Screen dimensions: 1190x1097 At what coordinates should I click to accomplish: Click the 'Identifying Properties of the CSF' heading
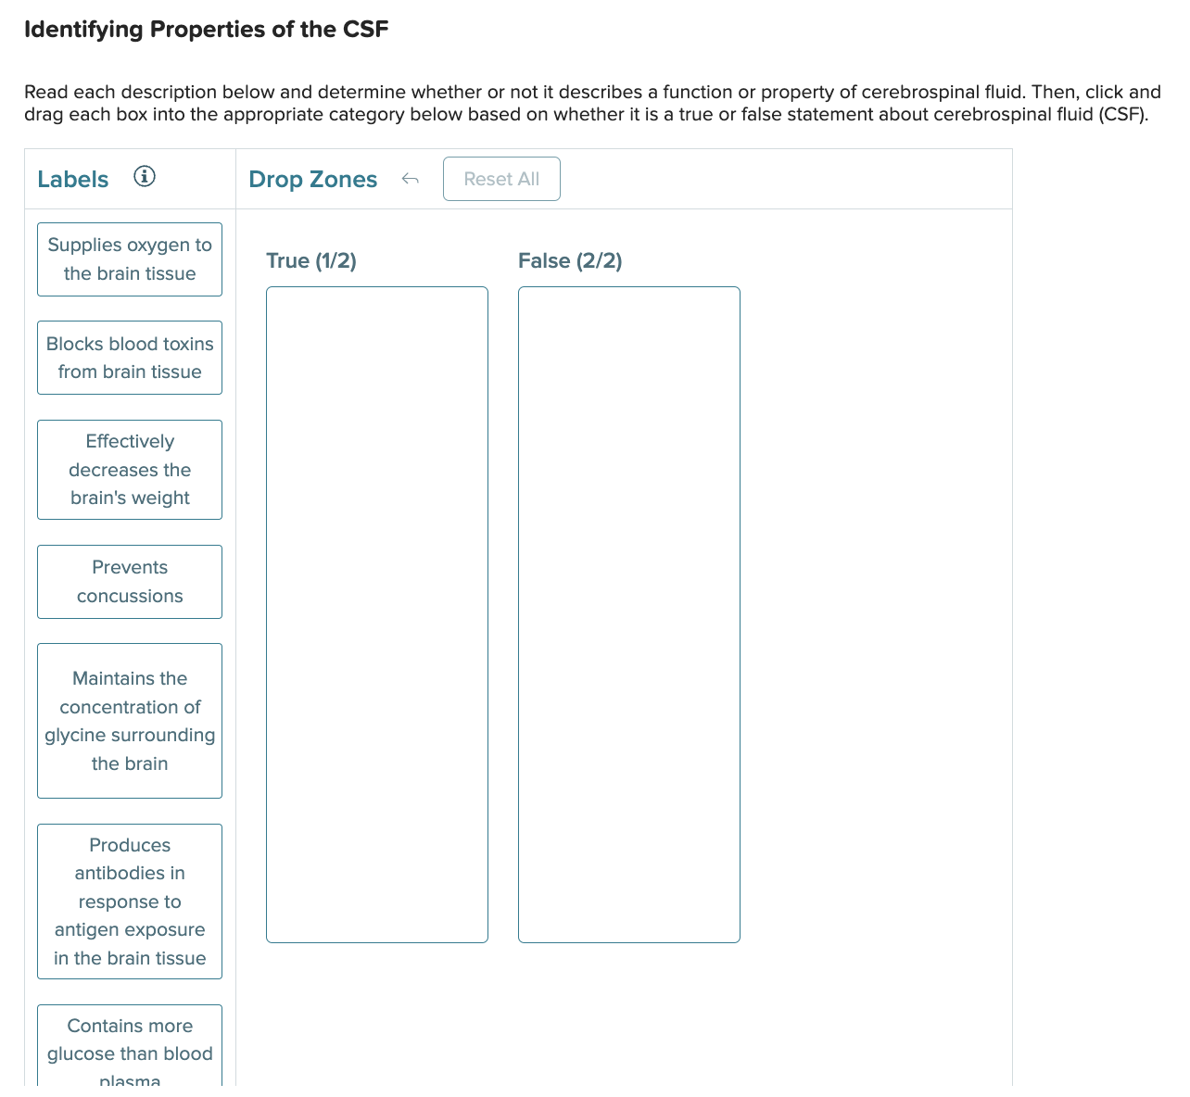tap(206, 29)
